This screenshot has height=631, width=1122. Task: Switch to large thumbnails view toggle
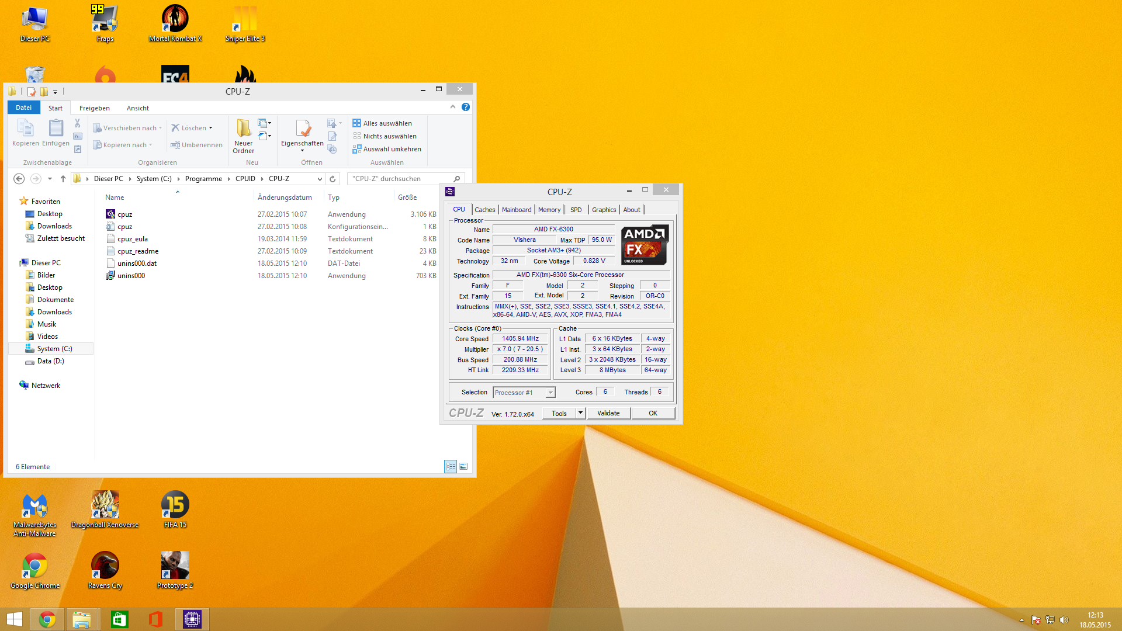pyautogui.click(x=463, y=466)
